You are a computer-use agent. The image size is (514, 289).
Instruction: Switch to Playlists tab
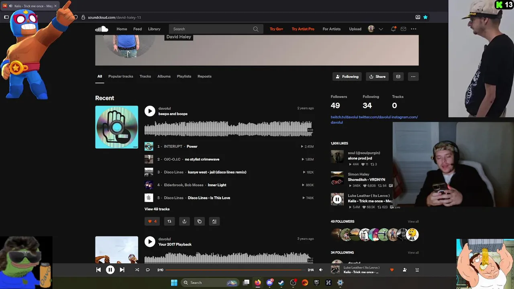(184, 76)
